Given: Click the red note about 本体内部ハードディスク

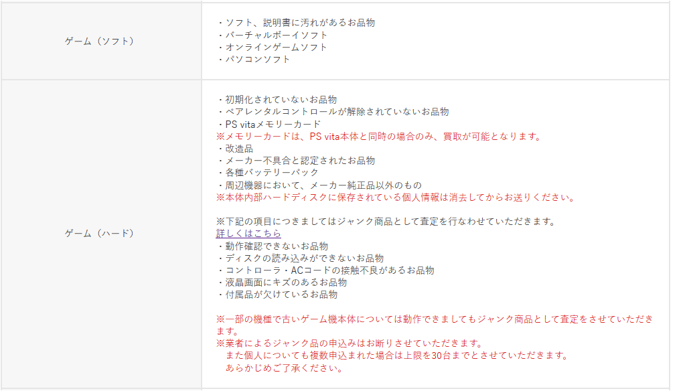Looking at the screenshot, I should point(396,198).
